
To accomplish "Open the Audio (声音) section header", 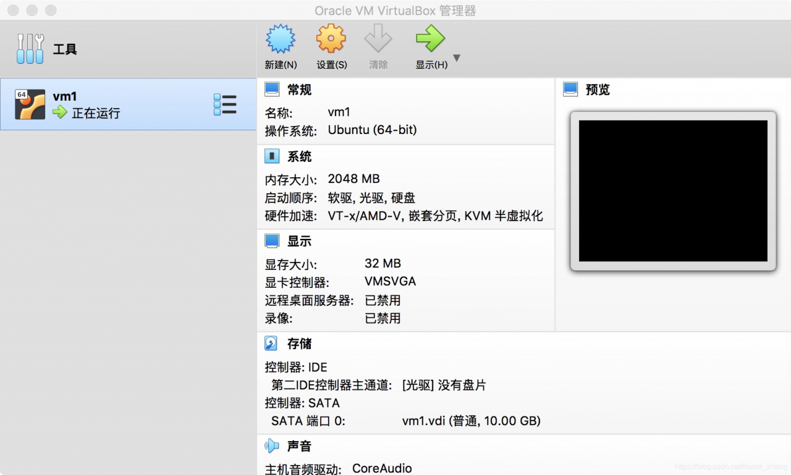I will 300,446.
